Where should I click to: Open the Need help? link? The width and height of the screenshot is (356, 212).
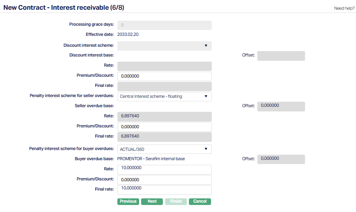coord(344,8)
